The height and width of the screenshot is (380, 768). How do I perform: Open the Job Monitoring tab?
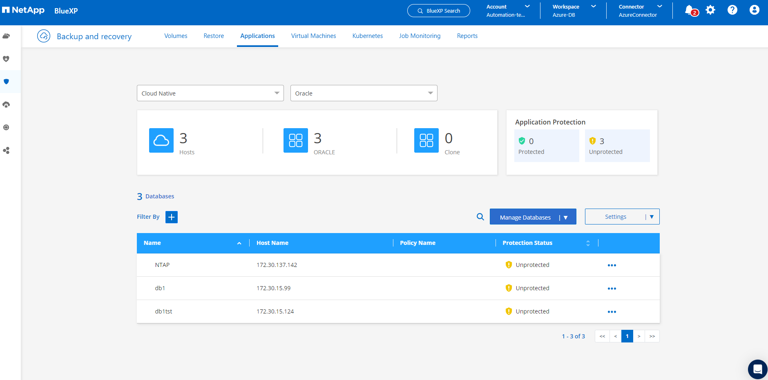[420, 36]
